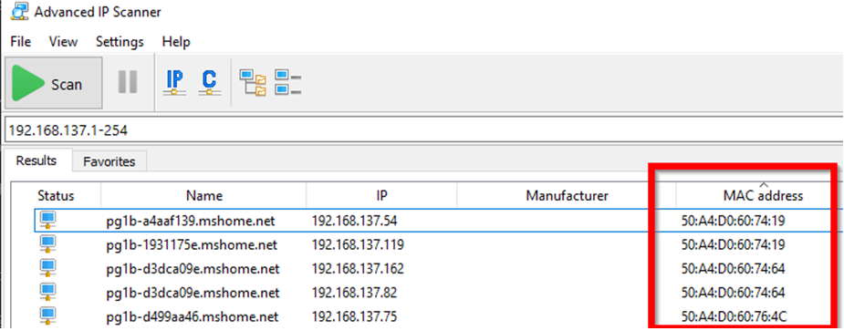The height and width of the screenshot is (331, 844).
Task: Click the class C subnet icon
Action: coord(209,83)
